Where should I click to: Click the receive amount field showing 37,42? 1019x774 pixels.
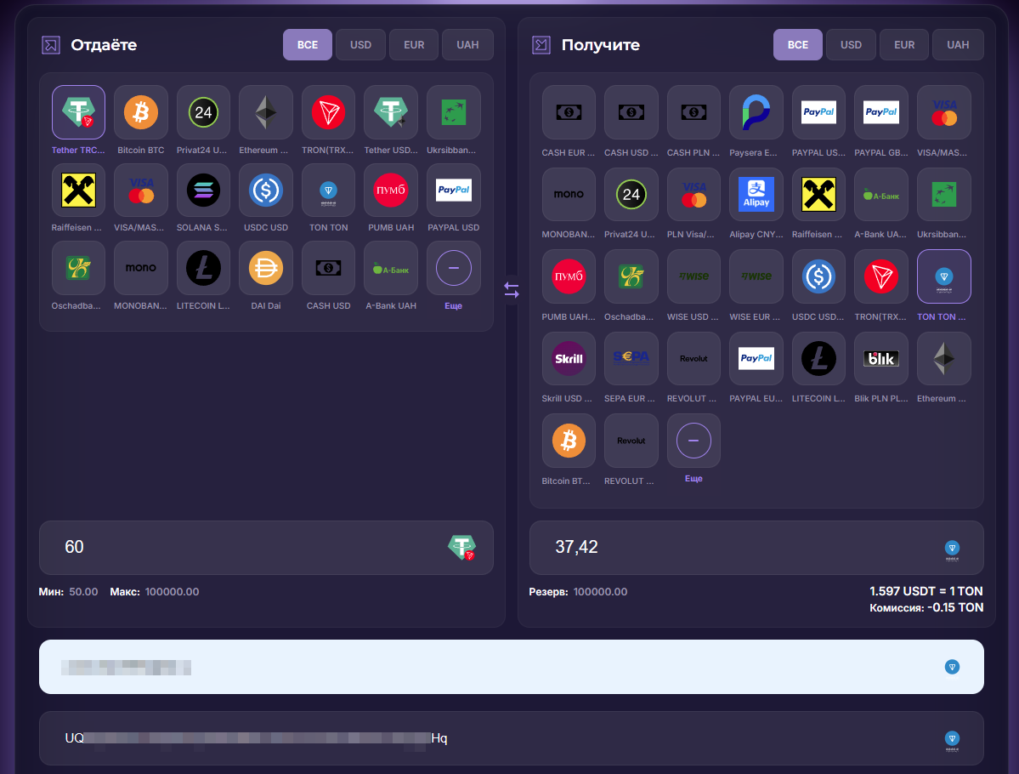(x=731, y=547)
